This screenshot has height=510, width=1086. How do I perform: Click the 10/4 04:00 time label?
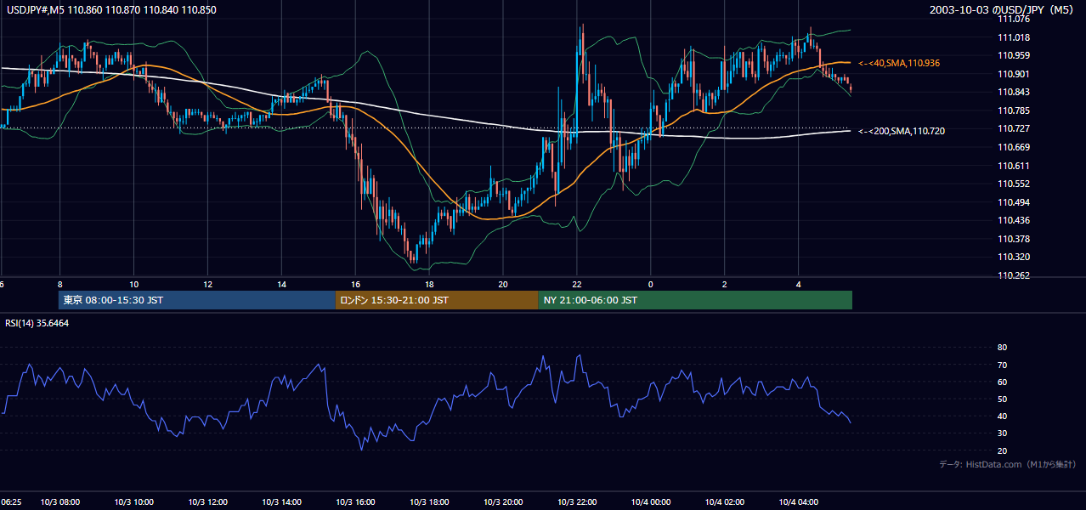click(798, 502)
